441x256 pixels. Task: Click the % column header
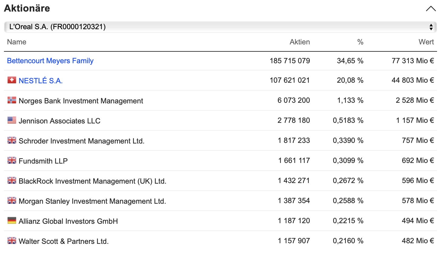(x=360, y=42)
